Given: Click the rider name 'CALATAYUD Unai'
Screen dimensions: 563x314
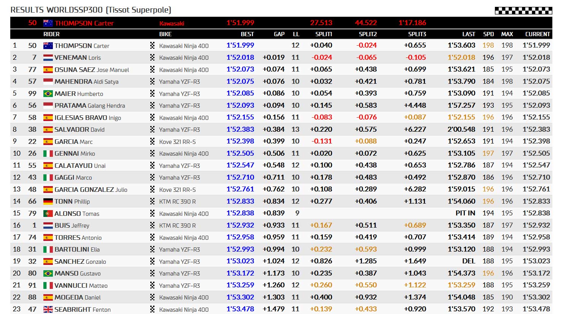Looking at the screenshot, I should (x=80, y=166).
